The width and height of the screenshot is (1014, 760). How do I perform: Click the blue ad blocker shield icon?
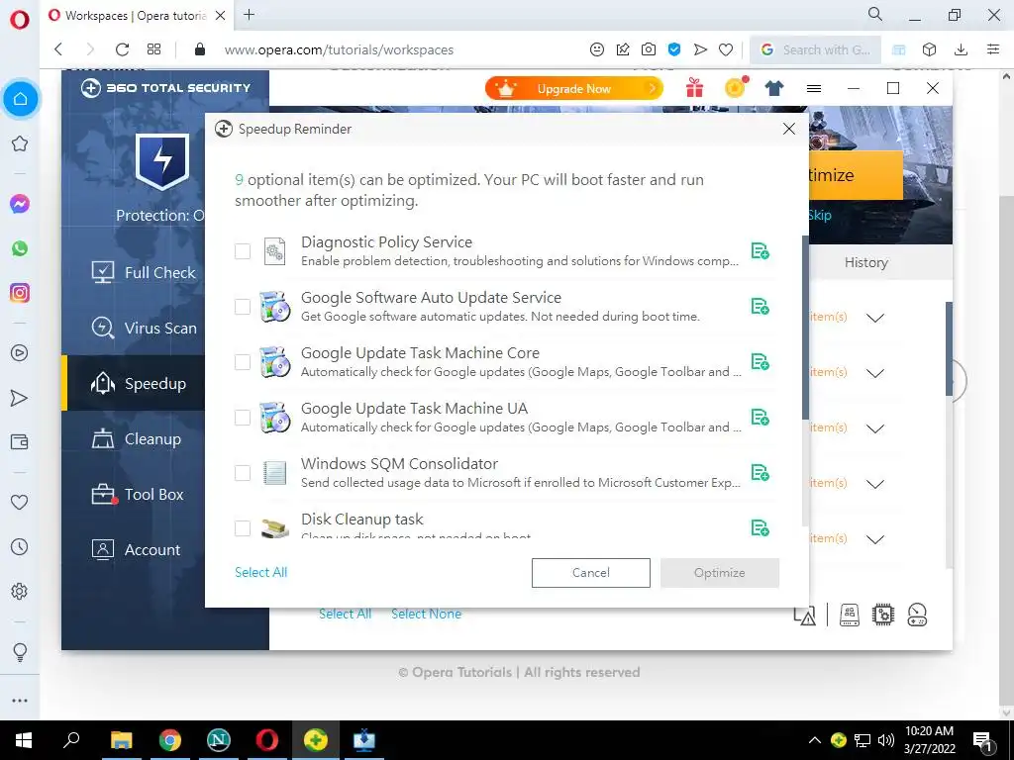(x=674, y=49)
